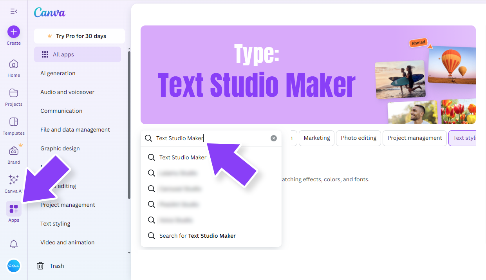Collapse the sidebar with the chevron icon
Screen dimensions: 486x280
point(13,11)
